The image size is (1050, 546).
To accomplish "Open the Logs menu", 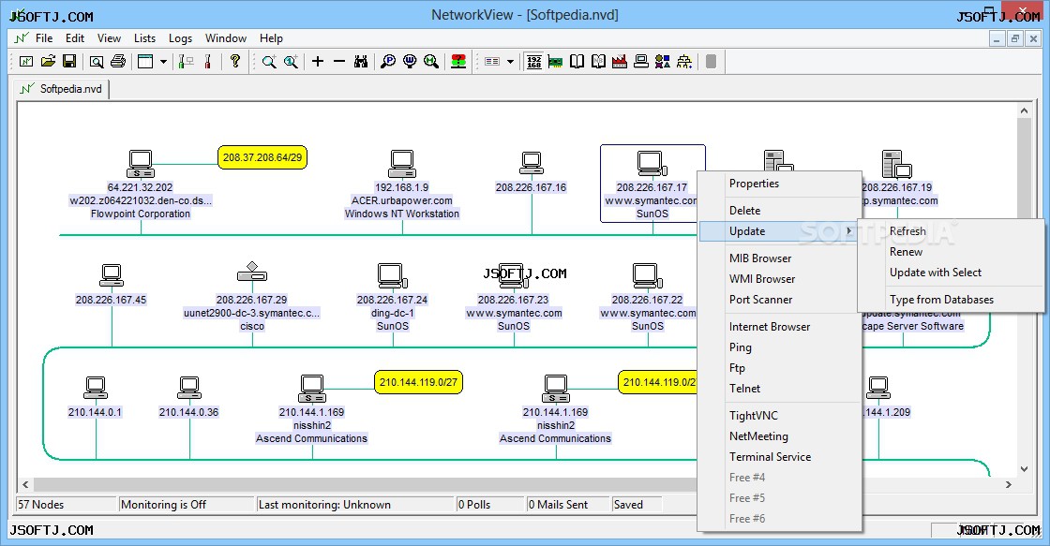I will click(x=180, y=38).
